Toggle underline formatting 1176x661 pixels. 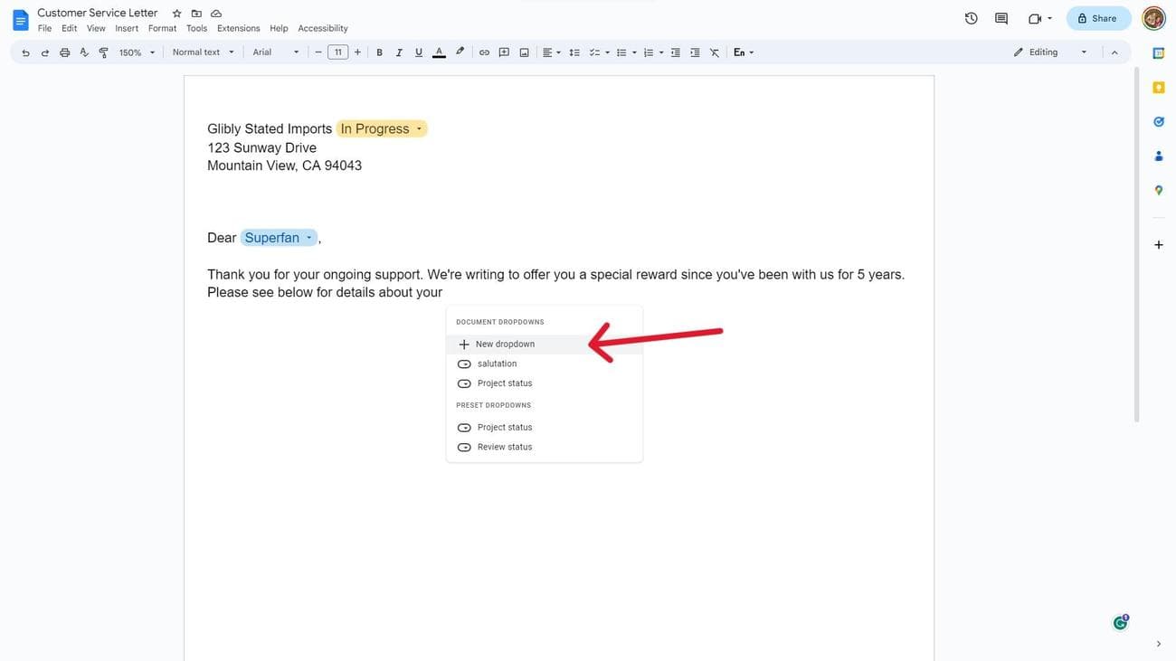coord(418,52)
